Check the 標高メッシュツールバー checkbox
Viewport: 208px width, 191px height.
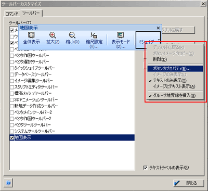click(12, 94)
